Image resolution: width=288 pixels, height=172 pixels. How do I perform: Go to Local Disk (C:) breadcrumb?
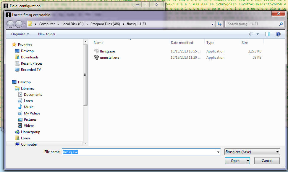tap(72, 24)
